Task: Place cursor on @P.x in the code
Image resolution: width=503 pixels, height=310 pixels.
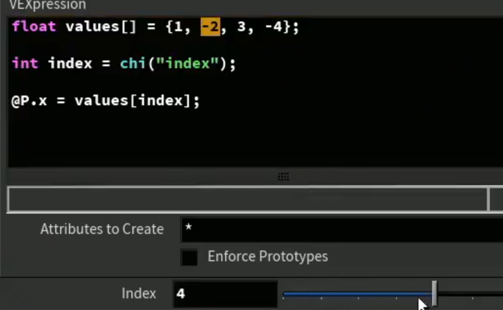Action: point(29,101)
